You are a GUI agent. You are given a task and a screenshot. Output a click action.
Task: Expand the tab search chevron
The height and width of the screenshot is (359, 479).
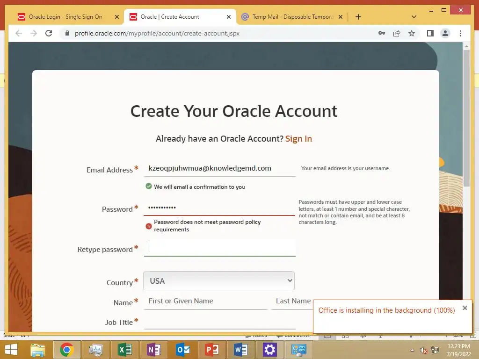point(414,17)
